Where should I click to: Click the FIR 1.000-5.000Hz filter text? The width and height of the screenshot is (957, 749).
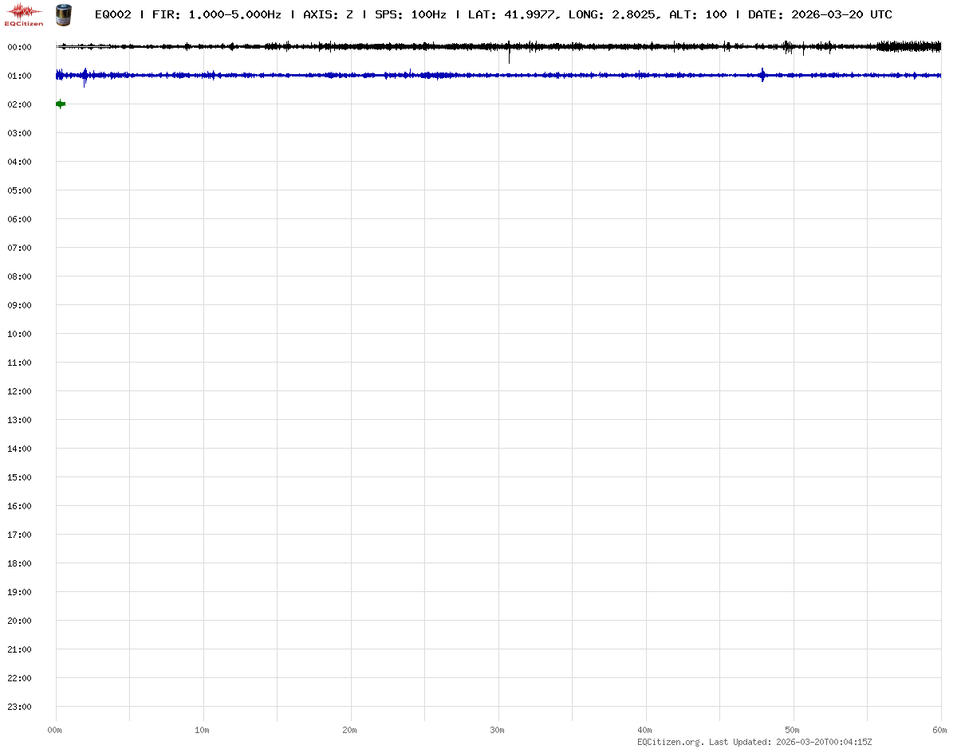click(x=216, y=14)
